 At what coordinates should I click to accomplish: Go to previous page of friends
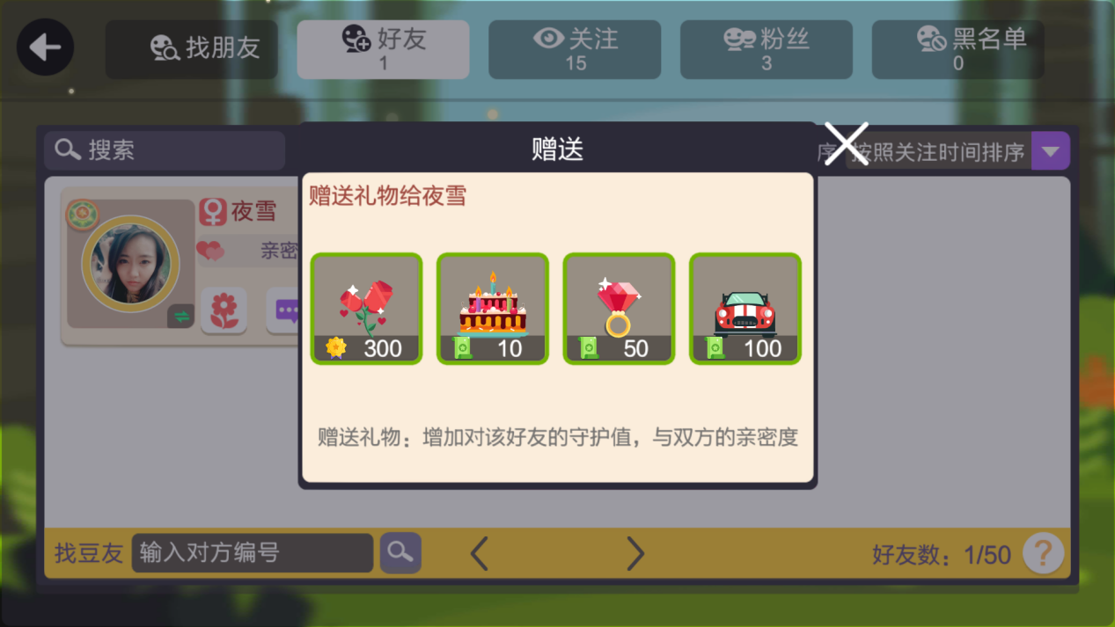(480, 554)
